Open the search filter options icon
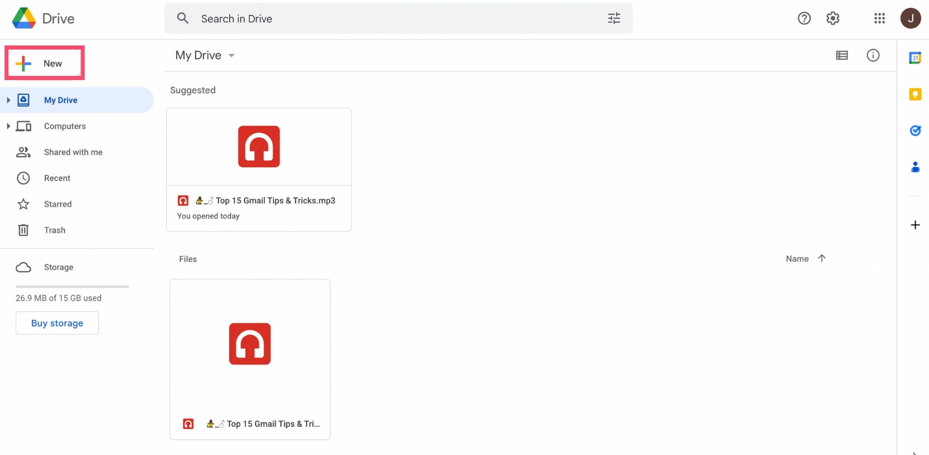This screenshot has height=455, width=929. click(614, 19)
